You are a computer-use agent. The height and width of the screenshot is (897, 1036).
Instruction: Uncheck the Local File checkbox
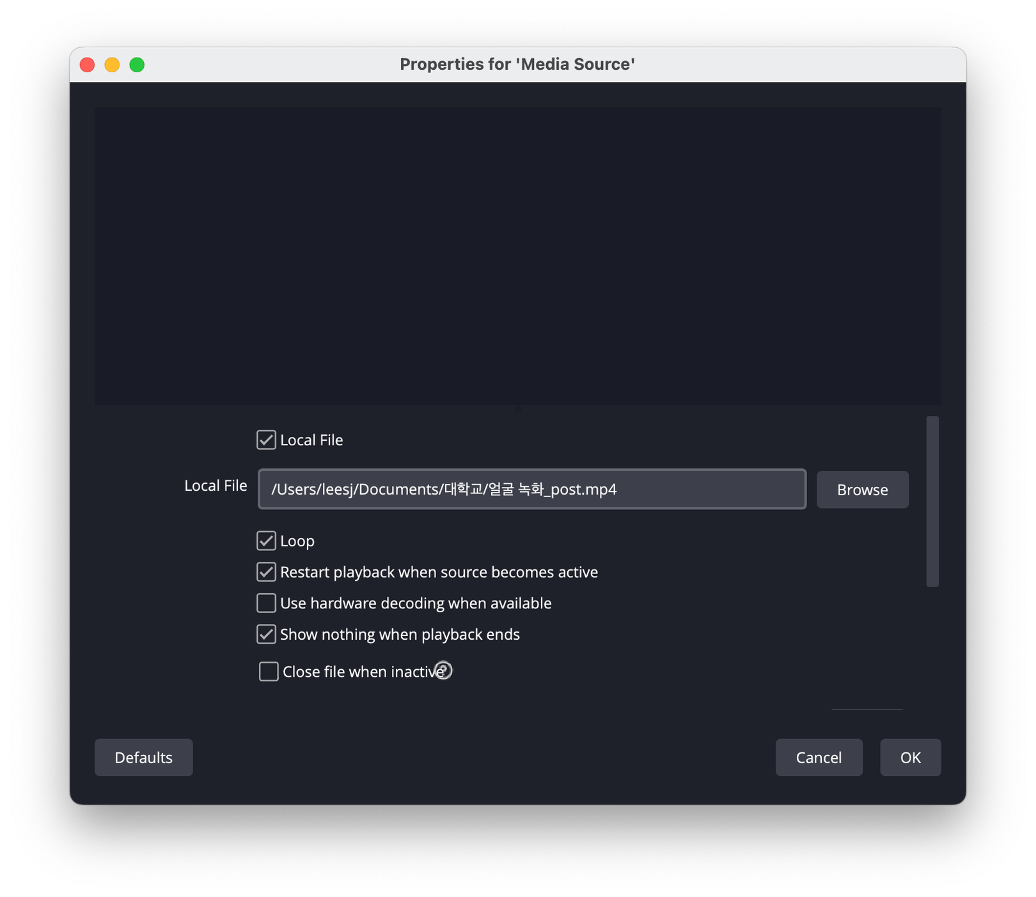click(266, 440)
